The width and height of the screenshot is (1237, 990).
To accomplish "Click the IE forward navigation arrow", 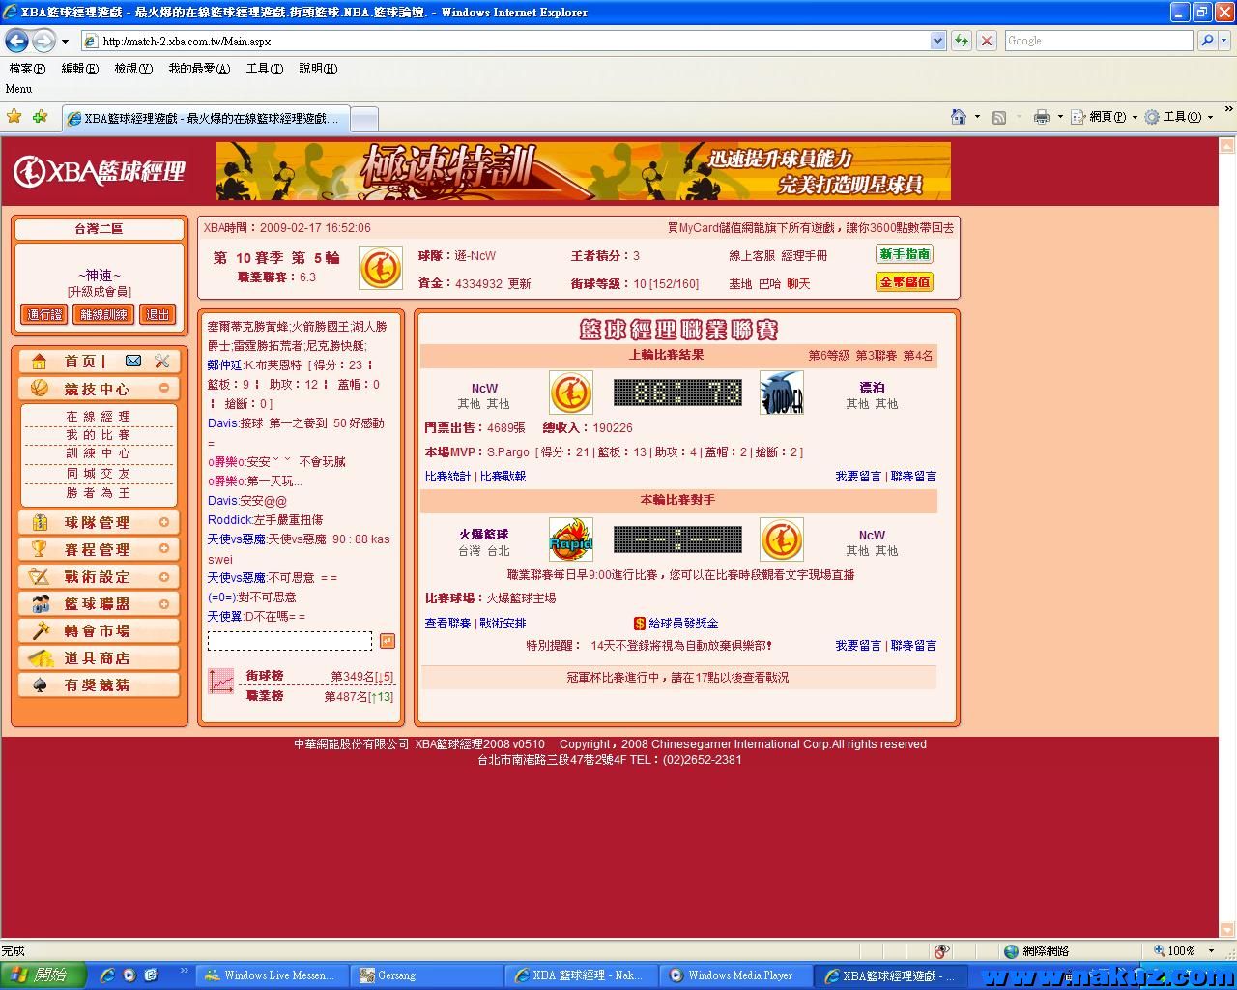I will pos(43,41).
